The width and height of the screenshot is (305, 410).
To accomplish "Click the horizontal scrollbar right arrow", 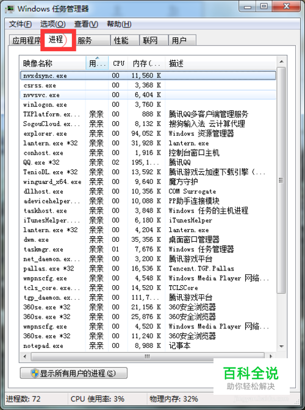I will click(x=271, y=356).
